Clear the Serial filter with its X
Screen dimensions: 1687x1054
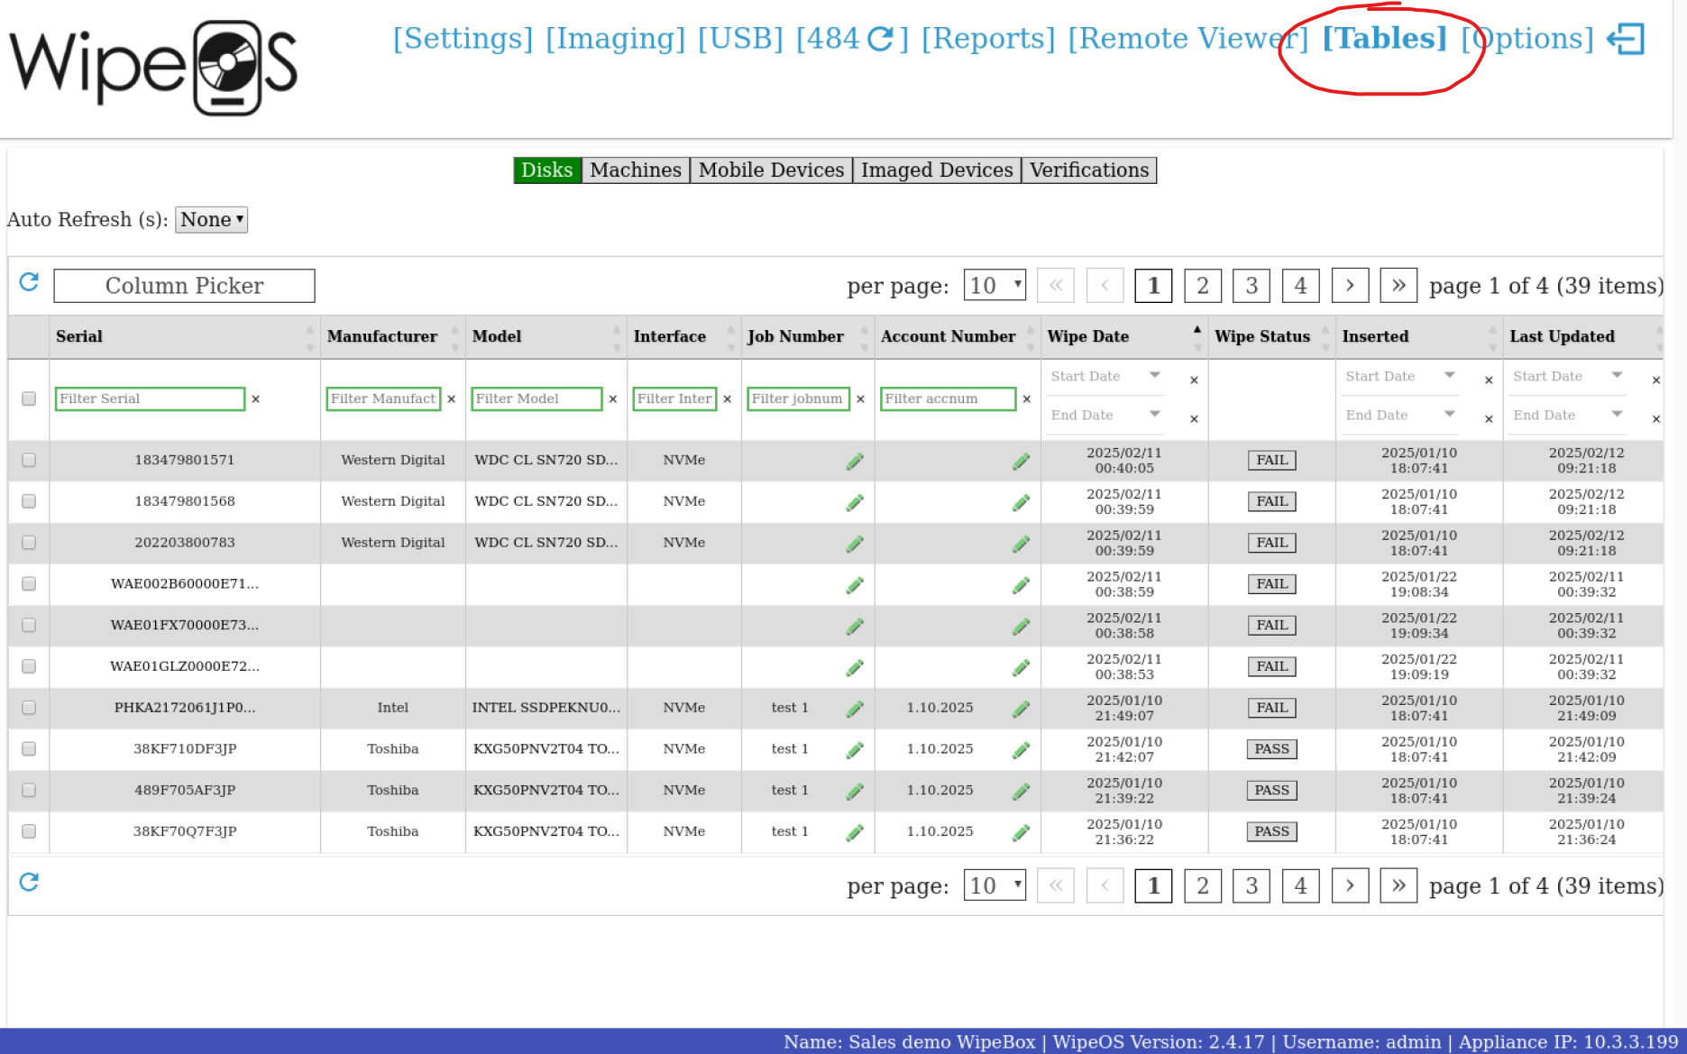pyautogui.click(x=256, y=399)
